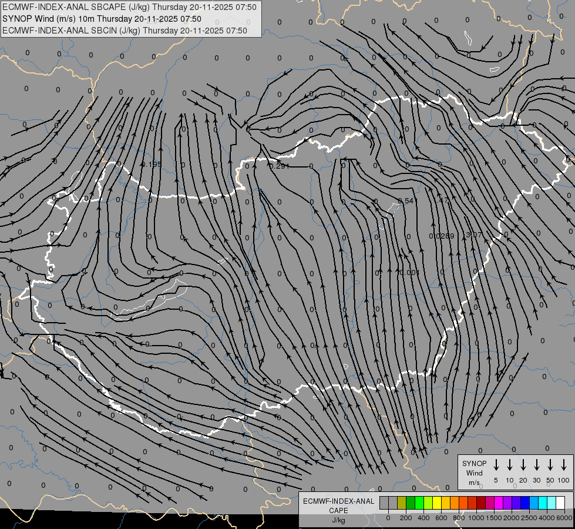
Task: Click the '10' wind speed legend value
Action: [510, 480]
